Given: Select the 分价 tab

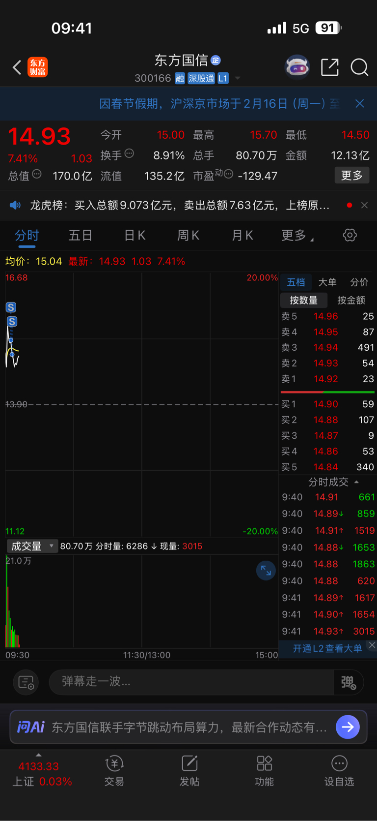Looking at the screenshot, I should tap(359, 282).
